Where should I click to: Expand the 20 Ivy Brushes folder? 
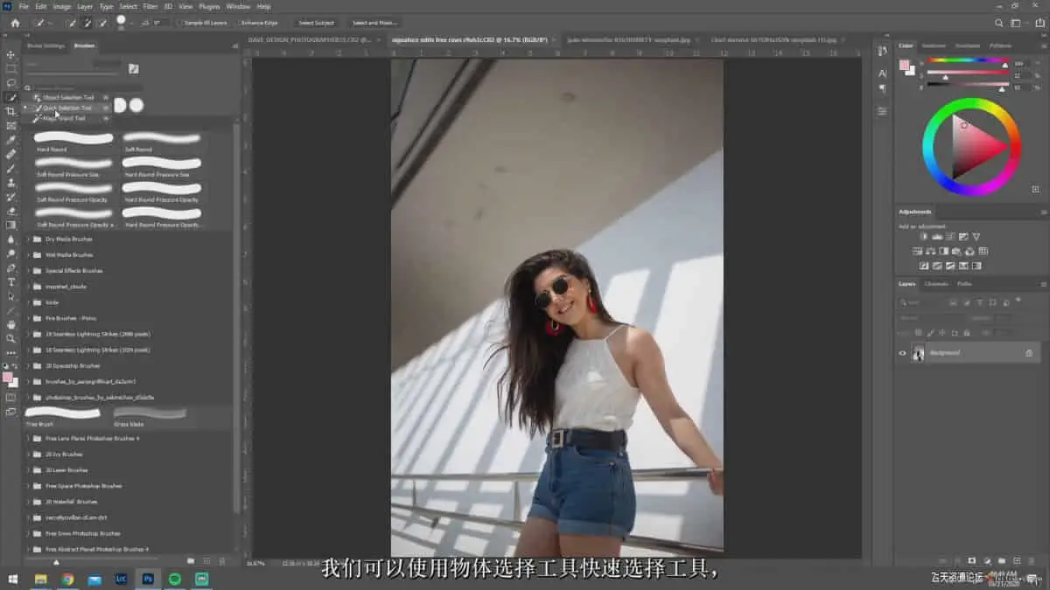[28, 455]
